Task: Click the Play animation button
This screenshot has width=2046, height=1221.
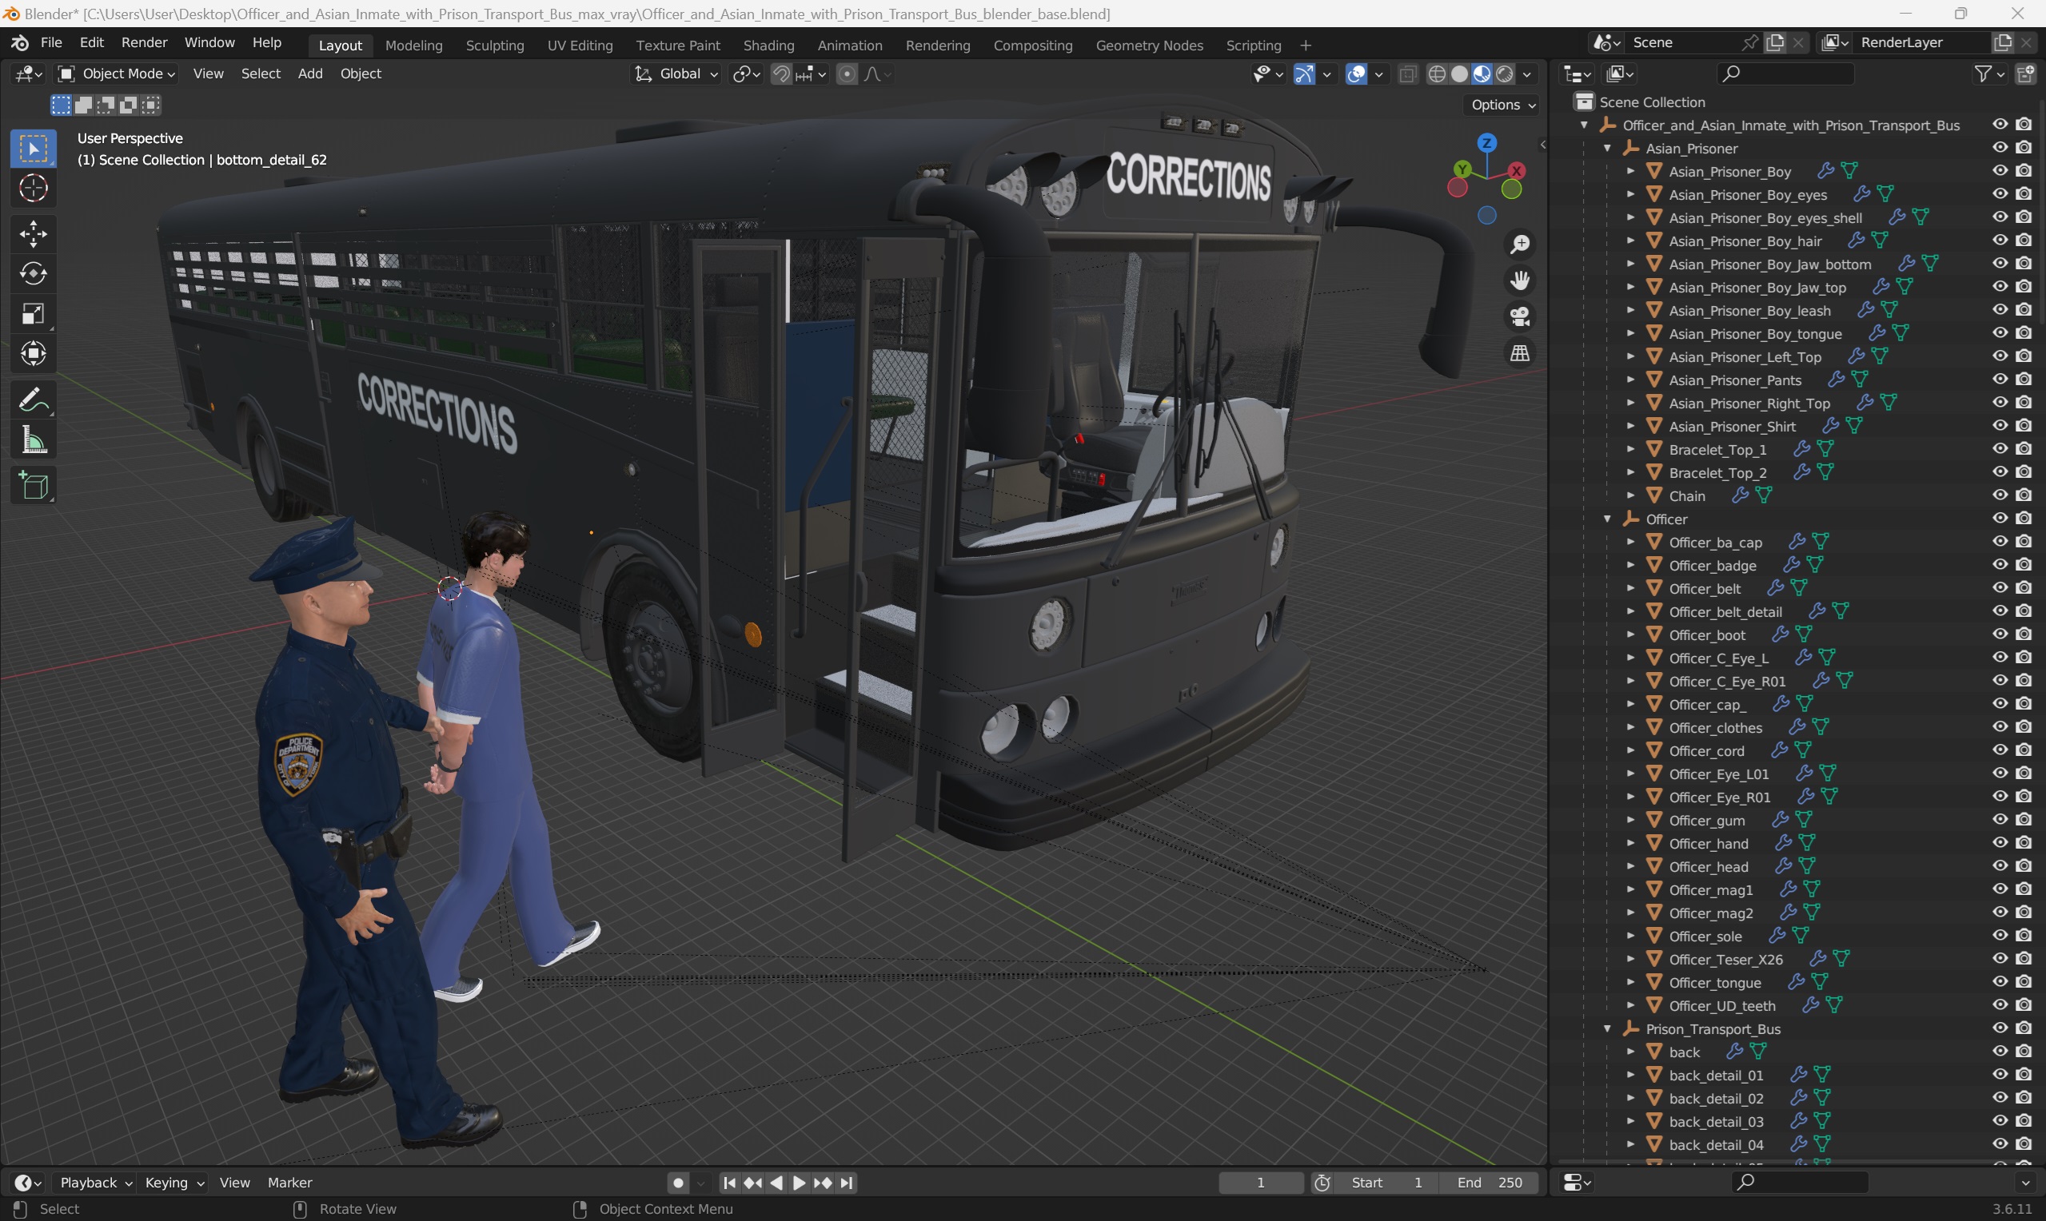Action: click(797, 1182)
